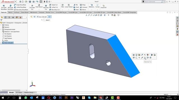Click Normal To in context toolbar
This screenshot has height=100, width=179.
[x=145, y=58]
